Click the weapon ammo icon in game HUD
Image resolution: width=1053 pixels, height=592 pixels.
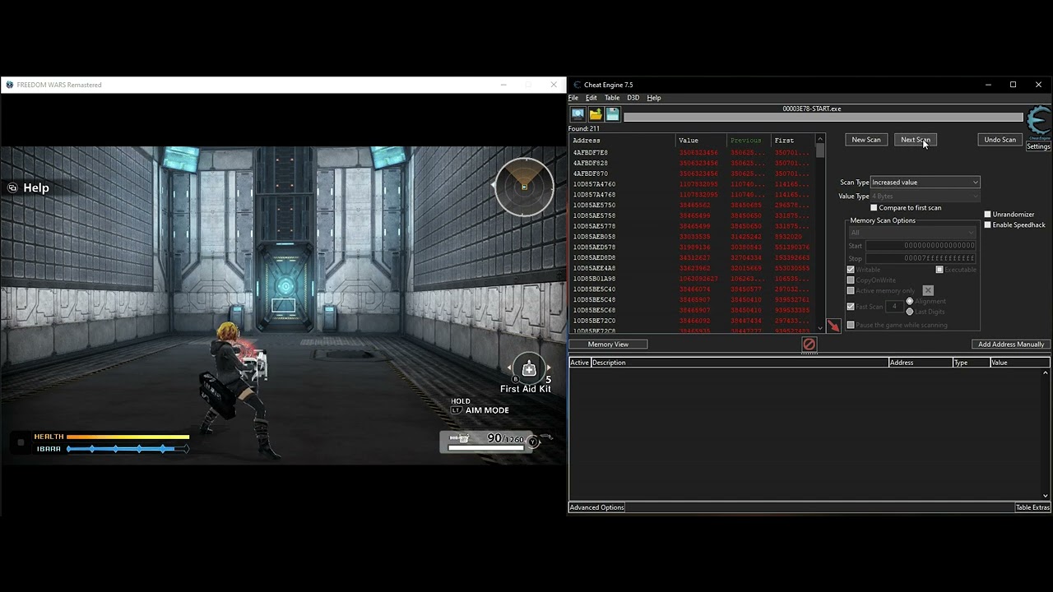[x=461, y=439]
